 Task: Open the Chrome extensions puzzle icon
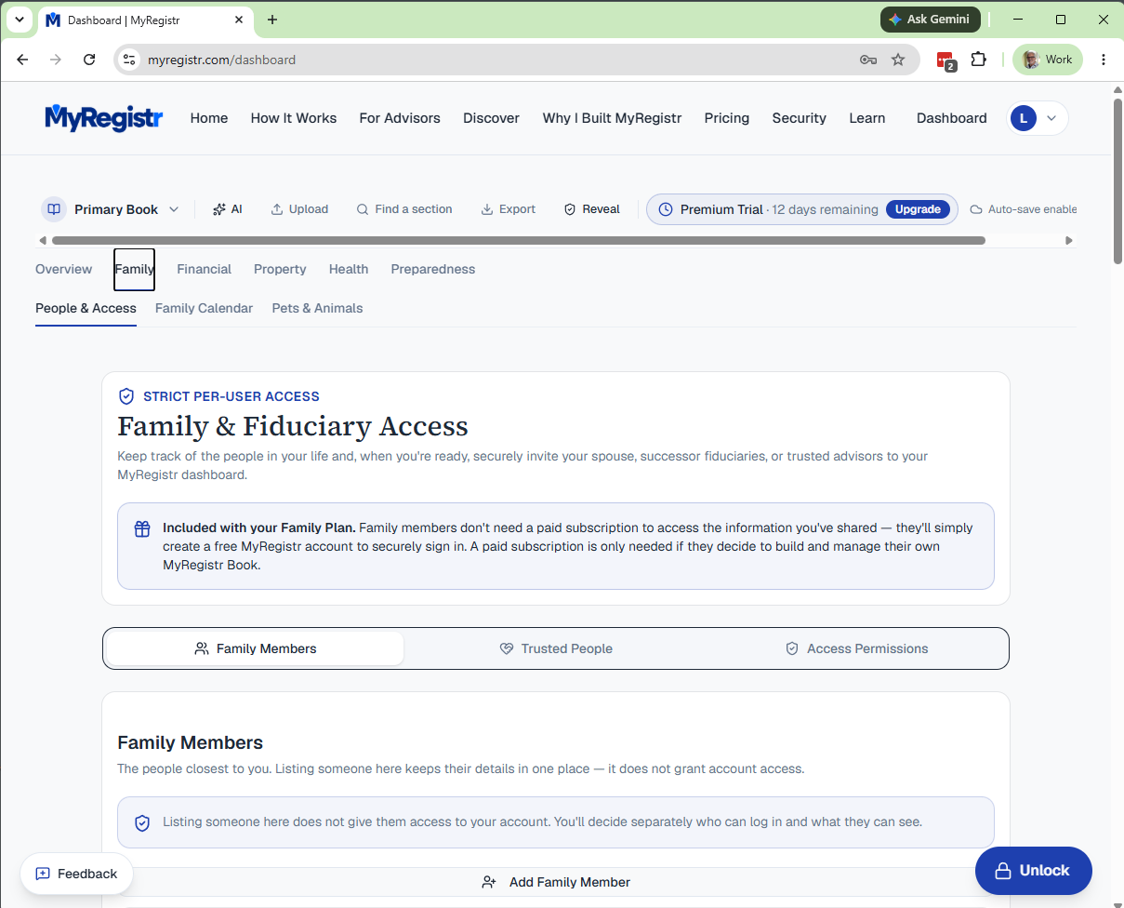tap(978, 60)
